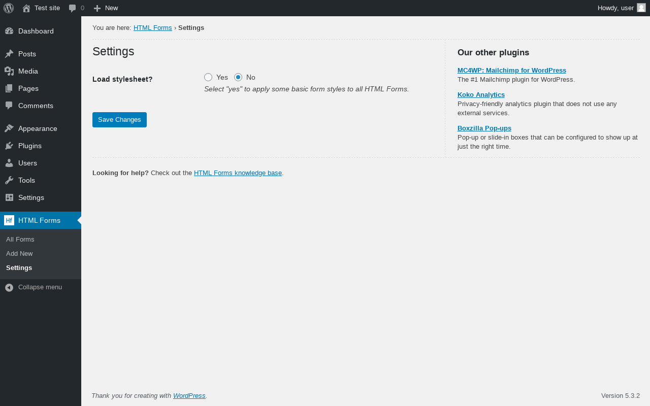650x406 pixels.
Task: Click the Plugins plug icon
Action: click(9, 146)
